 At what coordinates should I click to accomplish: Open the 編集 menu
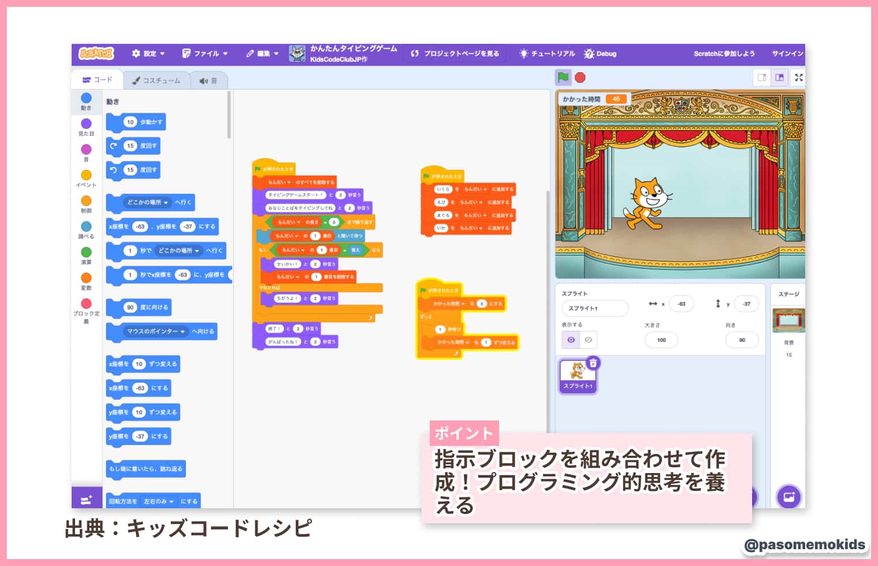tap(263, 54)
